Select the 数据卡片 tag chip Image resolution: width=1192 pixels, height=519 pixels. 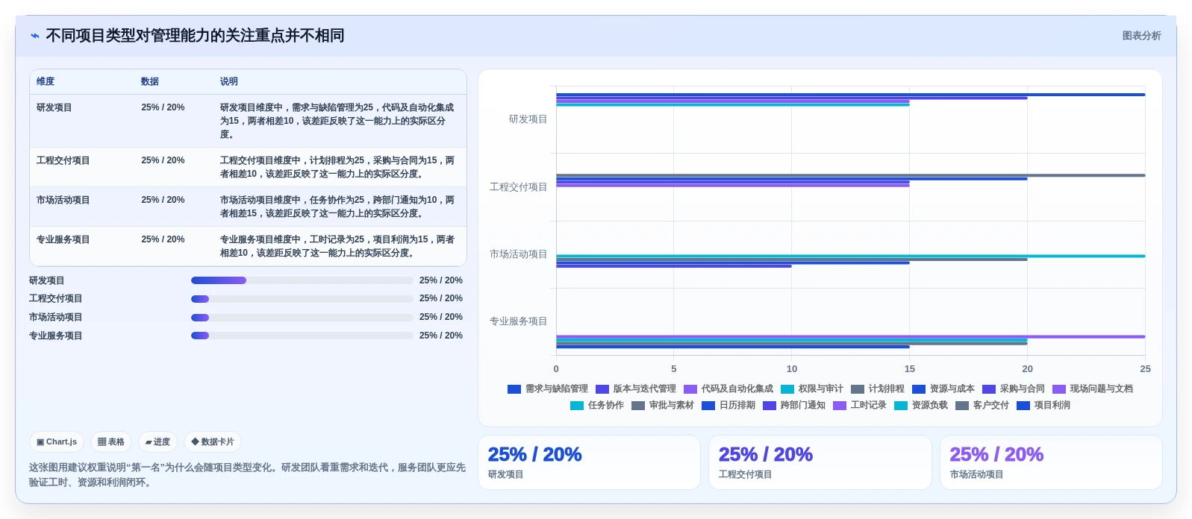coord(213,441)
